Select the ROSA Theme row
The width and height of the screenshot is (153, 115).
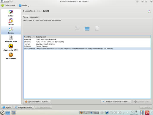coord(87,49)
